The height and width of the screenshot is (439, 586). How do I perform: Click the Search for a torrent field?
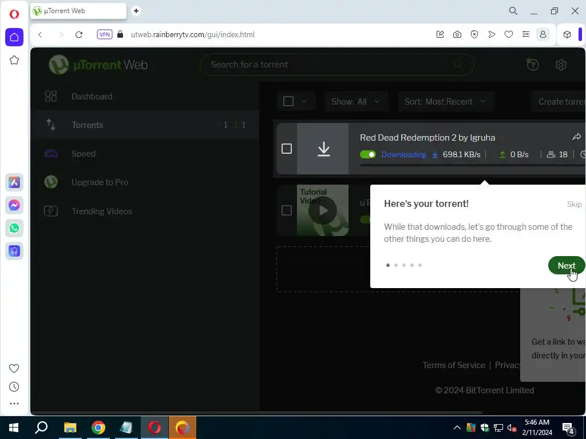(336, 65)
